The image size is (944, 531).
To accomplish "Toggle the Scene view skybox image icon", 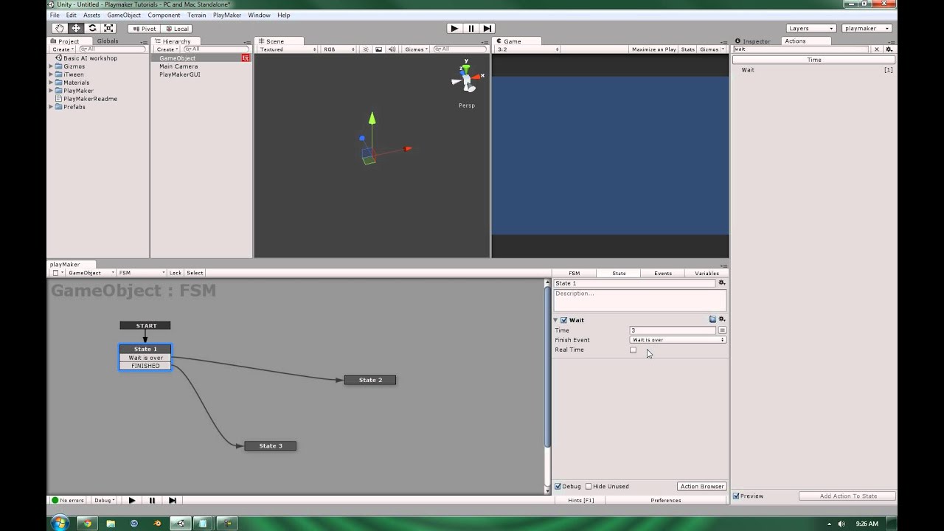I will pos(379,49).
